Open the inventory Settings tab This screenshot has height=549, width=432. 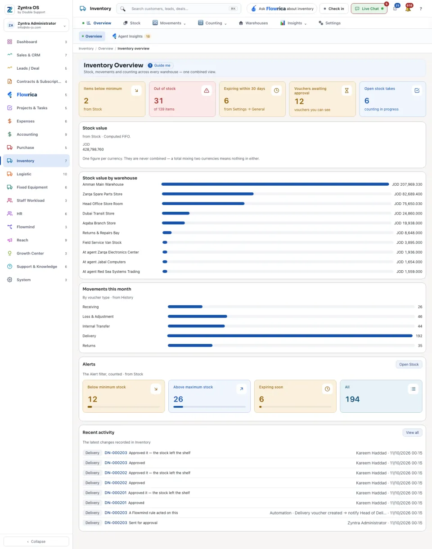click(329, 23)
